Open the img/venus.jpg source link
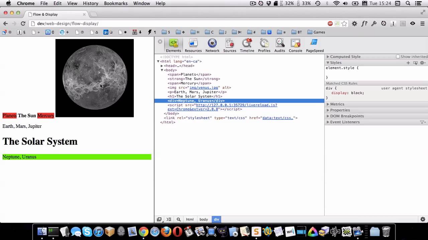Image resolution: width=428 pixels, height=240 pixels. [204, 88]
